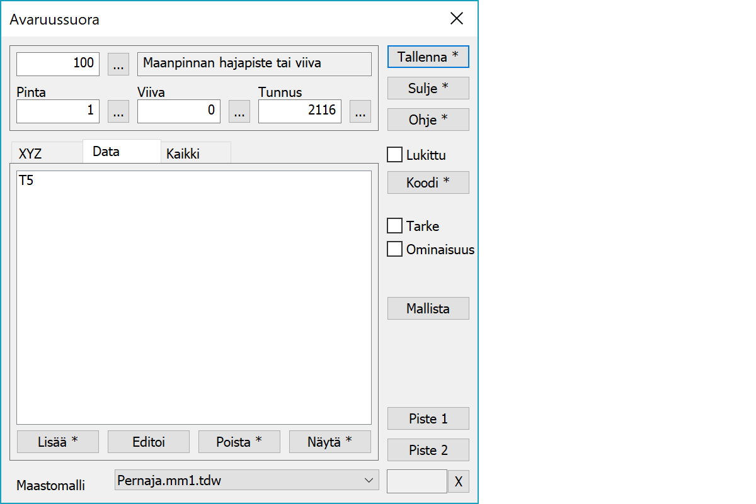This screenshot has height=504, width=756.
Task: Toggle the Tarke checkbox
Action: click(395, 226)
